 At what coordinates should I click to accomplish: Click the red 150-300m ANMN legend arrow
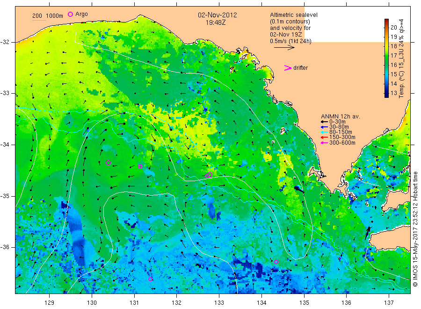point(324,137)
